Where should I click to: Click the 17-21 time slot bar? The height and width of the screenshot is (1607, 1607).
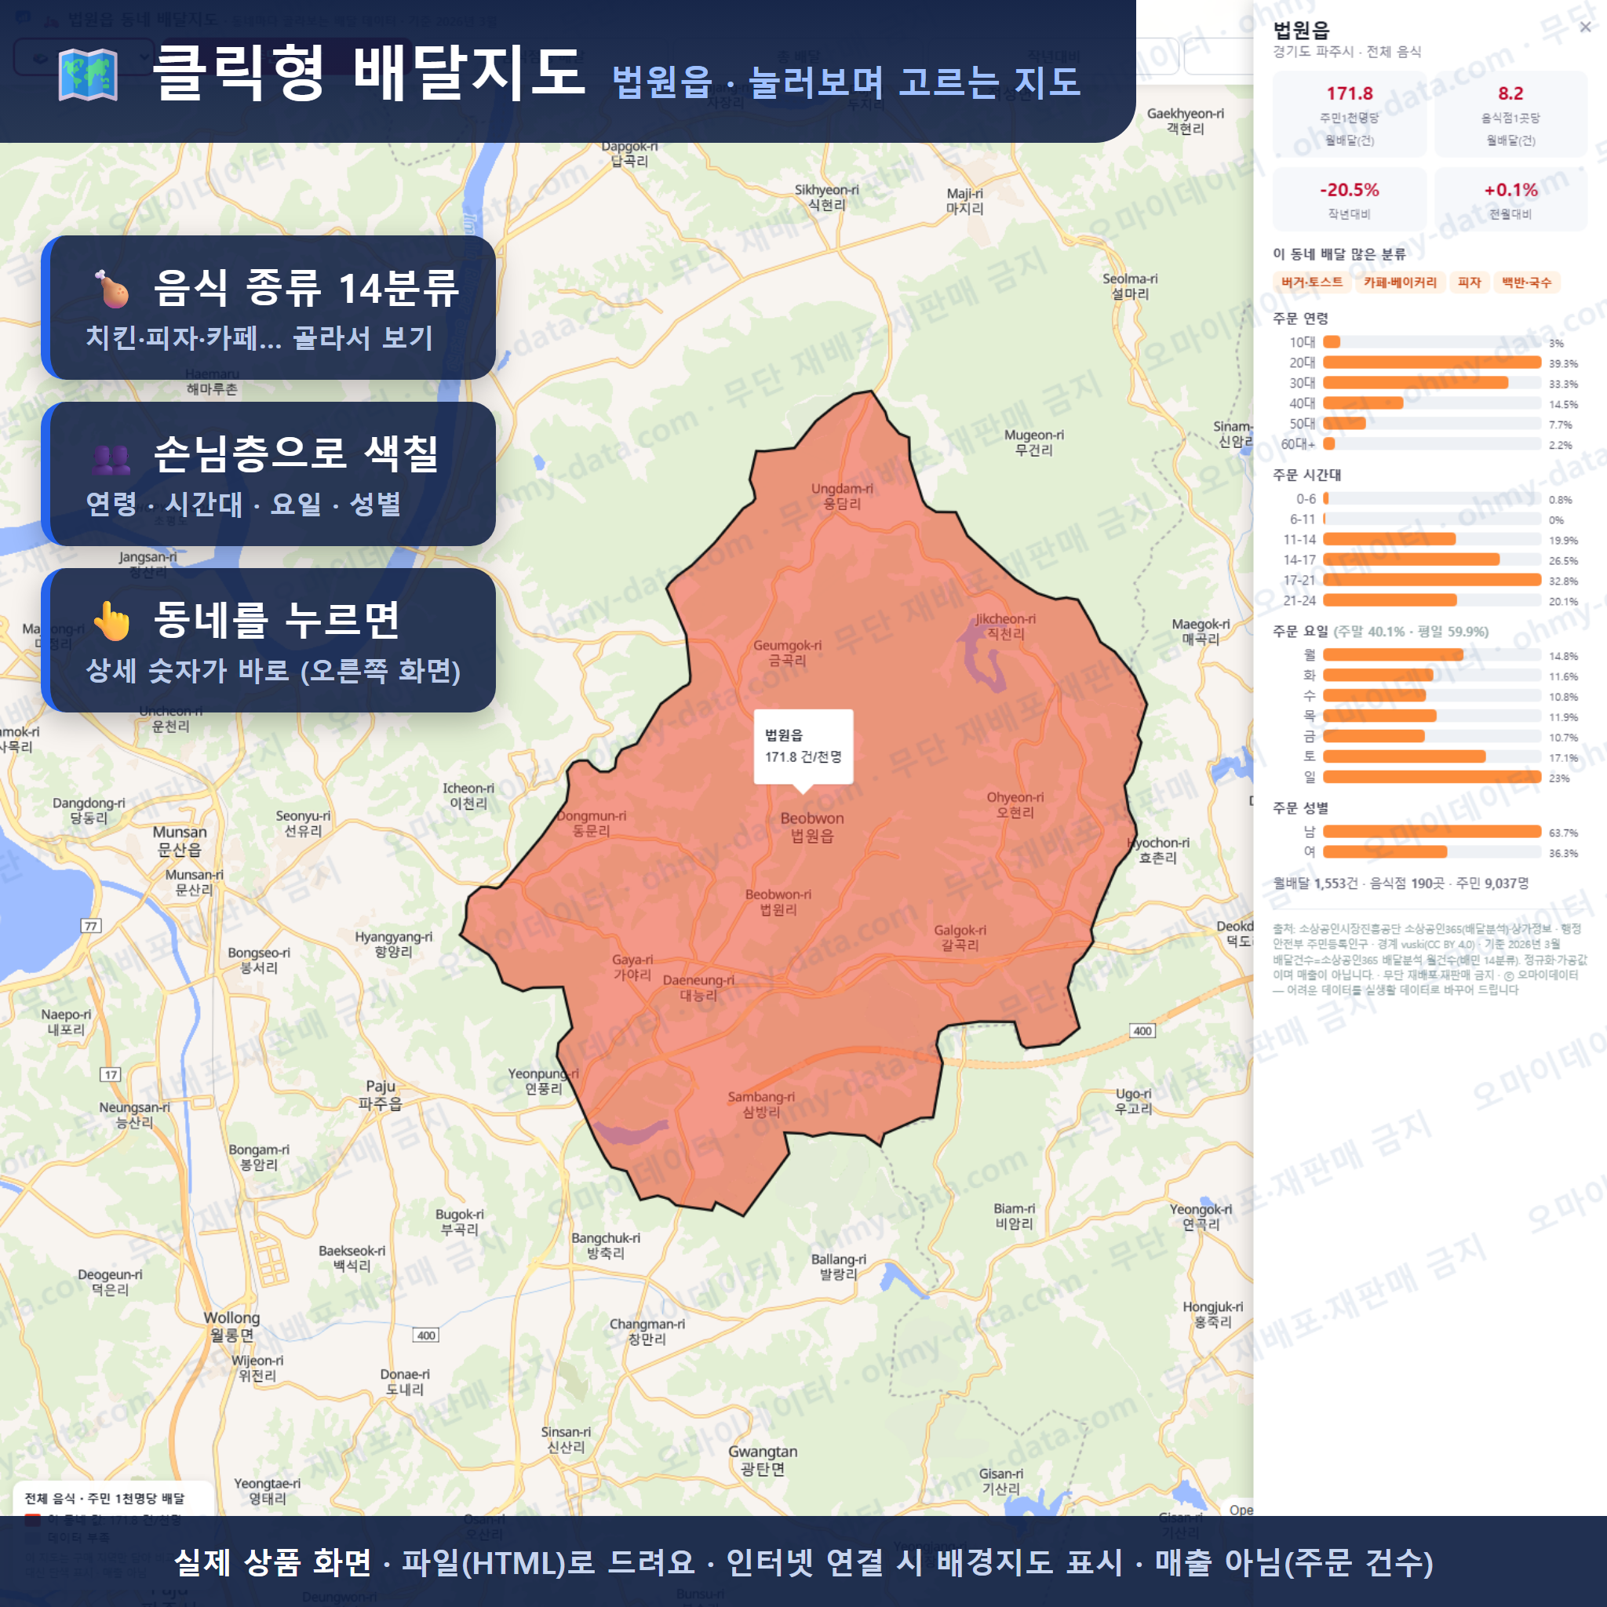[x=1431, y=580]
